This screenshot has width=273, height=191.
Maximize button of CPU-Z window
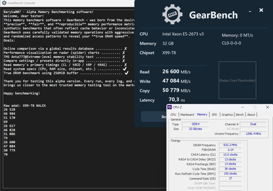[255, 107]
